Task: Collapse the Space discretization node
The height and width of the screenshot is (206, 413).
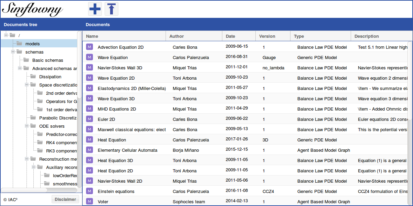Action: [x=27, y=85]
